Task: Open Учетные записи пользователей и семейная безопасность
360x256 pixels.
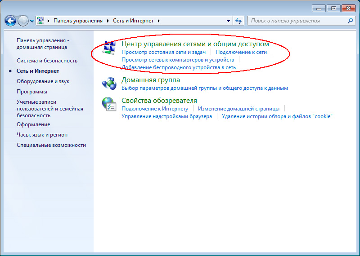Action: (x=50, y=109)
